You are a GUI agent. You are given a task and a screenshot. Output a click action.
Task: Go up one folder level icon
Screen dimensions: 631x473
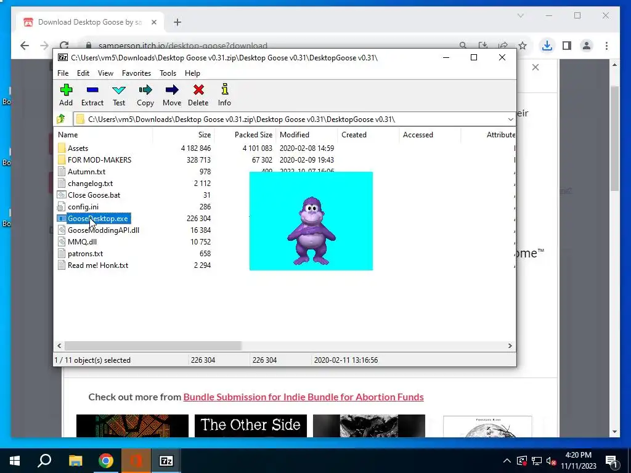point(61,119)
